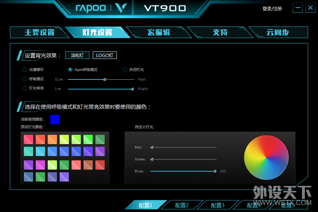Select the 呼吸模式 radio button
The width and height of the screenshot is (318, 212).
(x=25, y=79)
